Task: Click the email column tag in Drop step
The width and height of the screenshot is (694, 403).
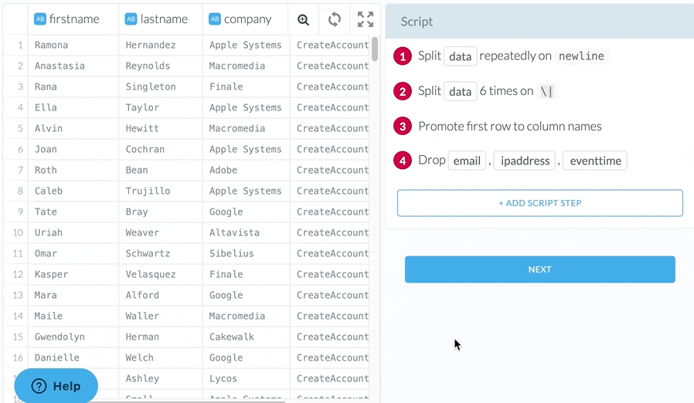Action: coord(467,161)
